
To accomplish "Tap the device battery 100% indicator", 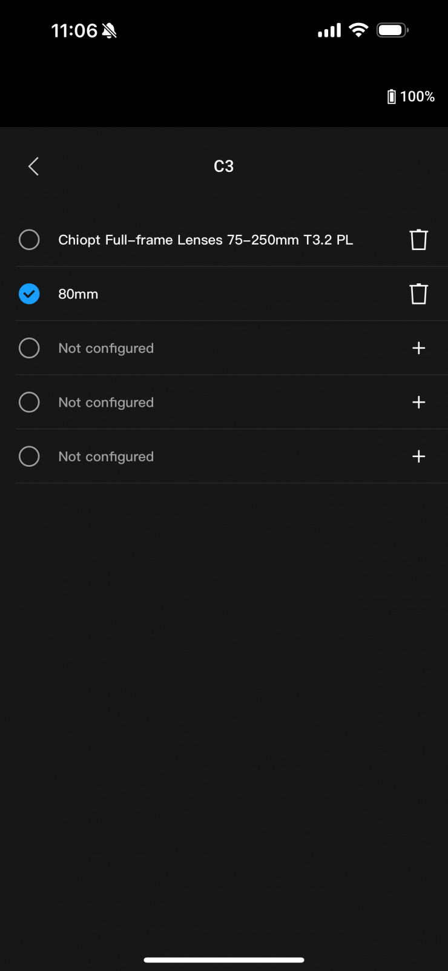I will pyautogui.click(x=411, y=97).
